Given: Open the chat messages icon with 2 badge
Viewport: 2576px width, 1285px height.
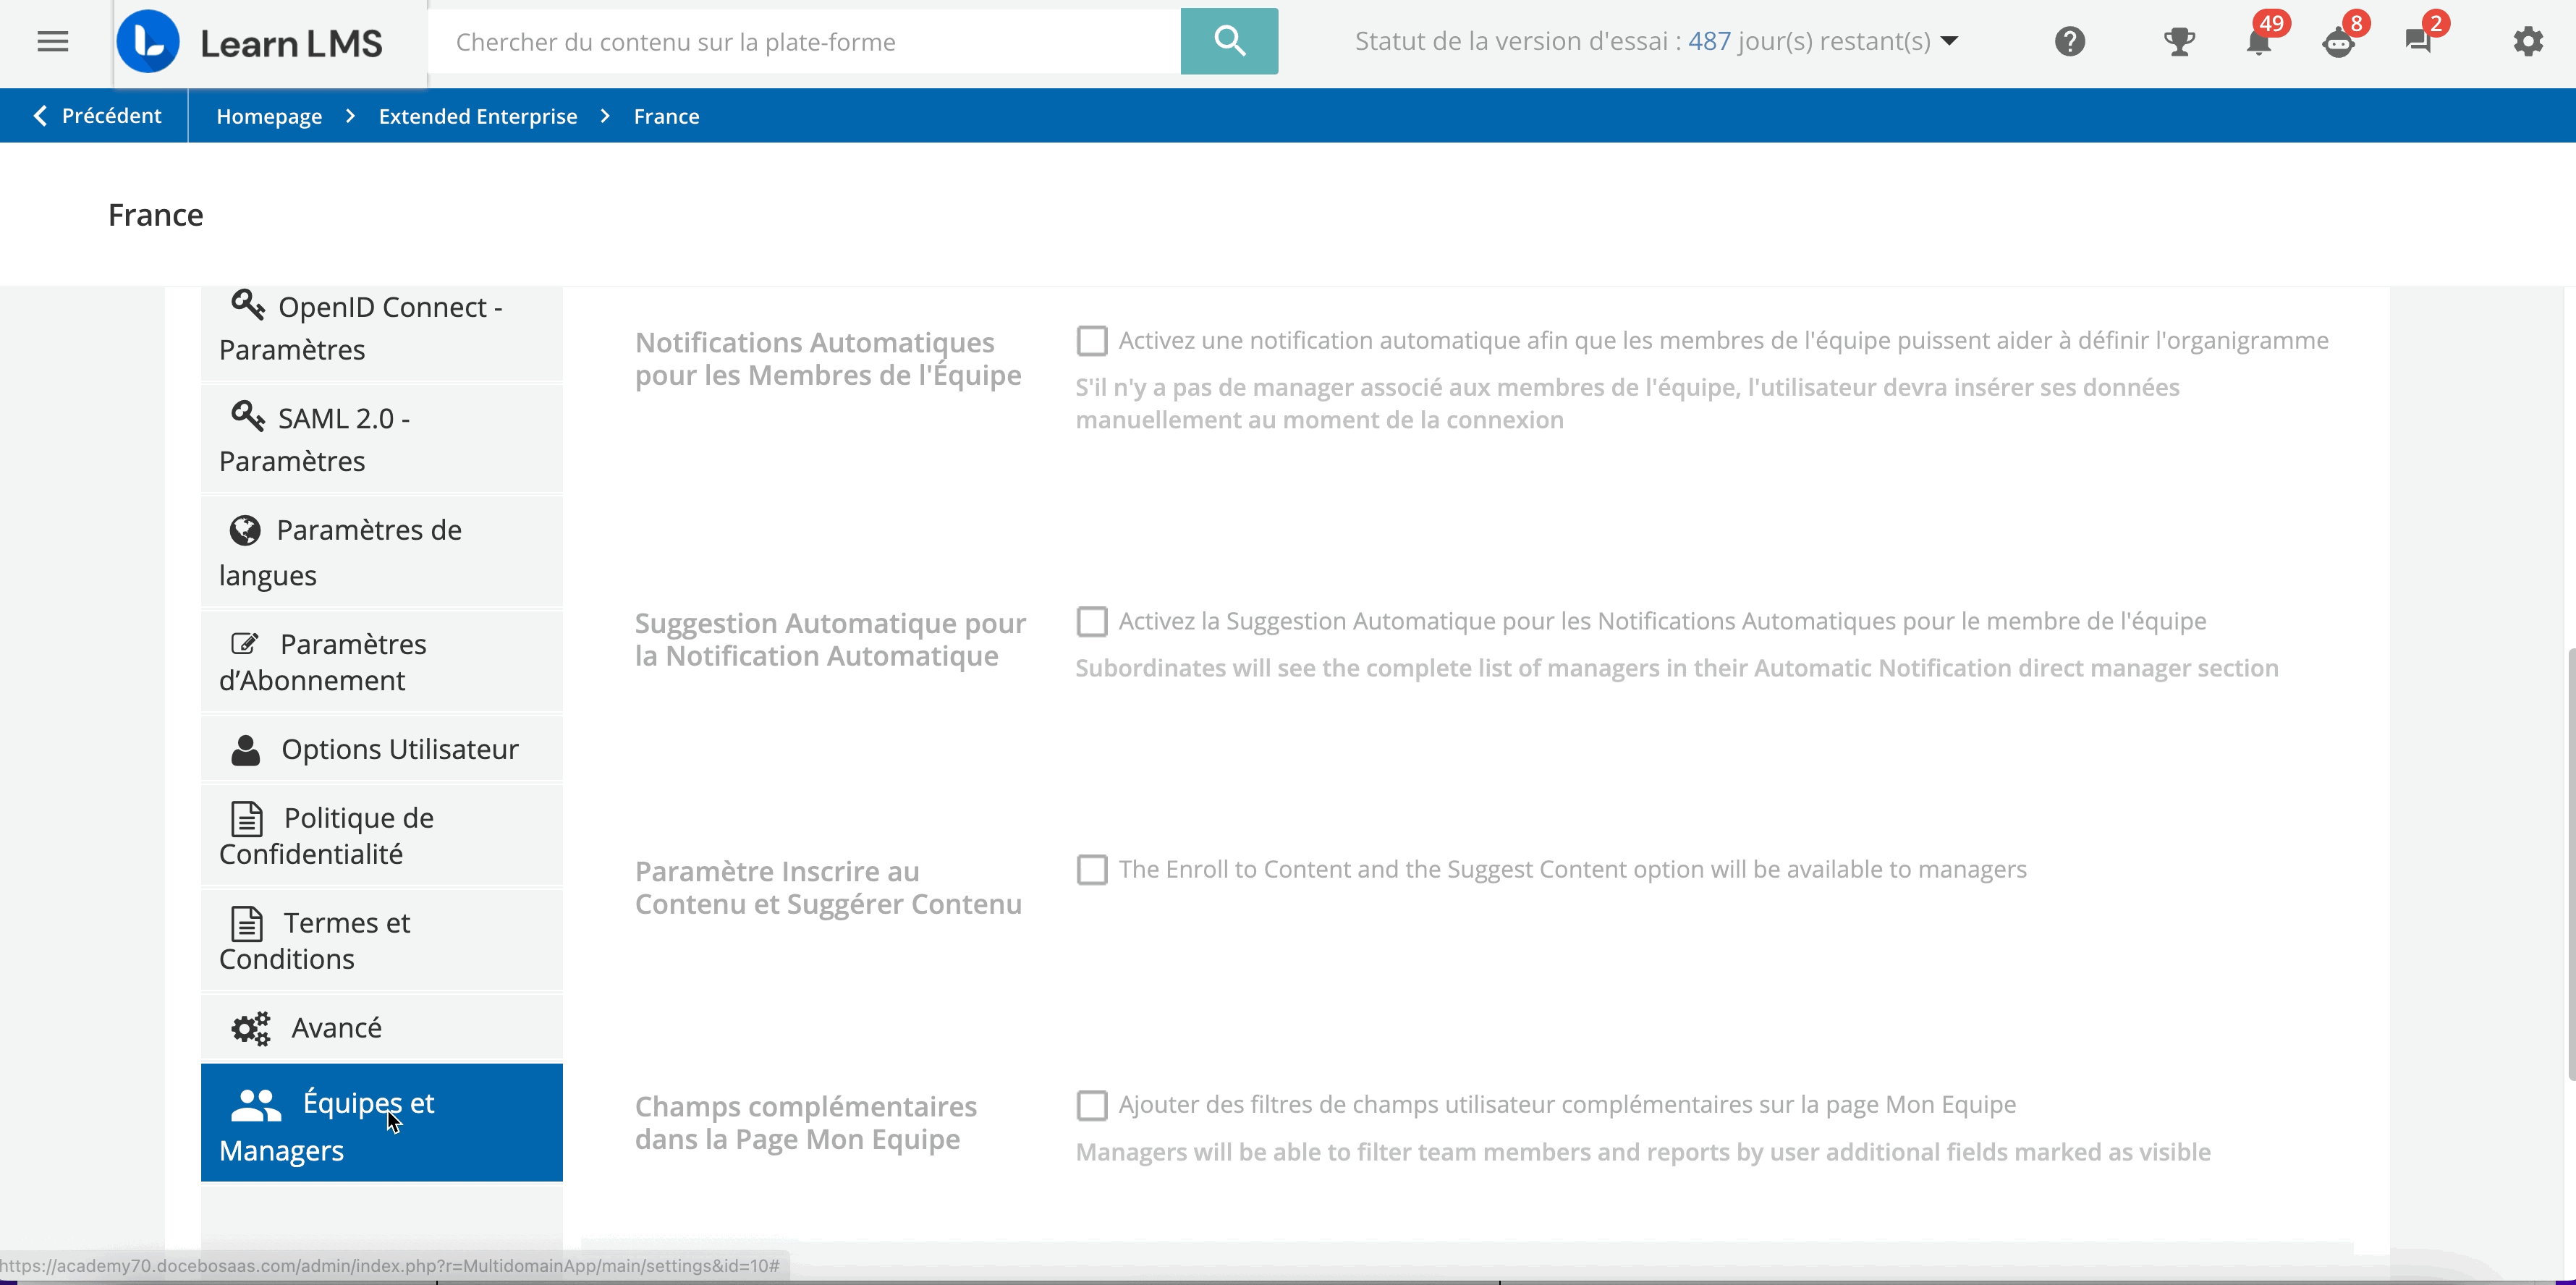Looking at the screenshot, I should (x=2419, y=41).
